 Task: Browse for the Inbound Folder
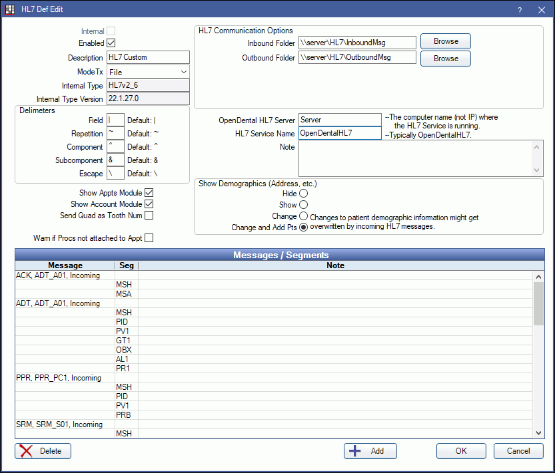click(445, 41)
